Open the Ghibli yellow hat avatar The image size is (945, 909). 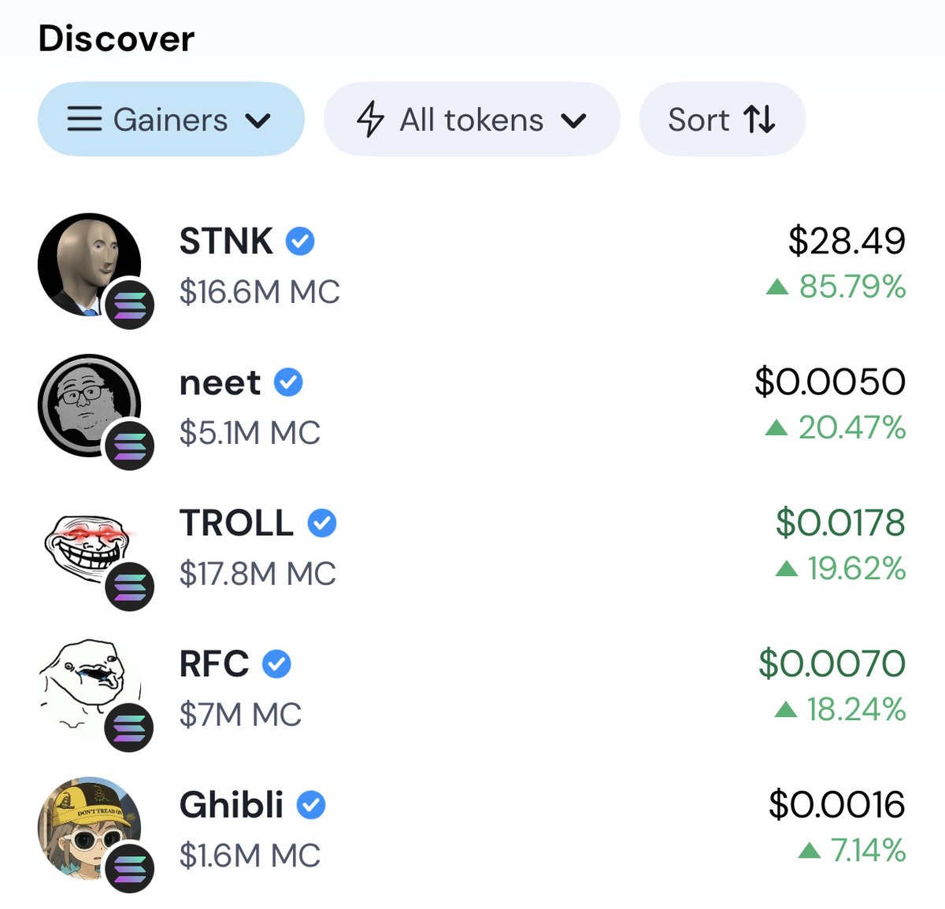coord(89,828)
